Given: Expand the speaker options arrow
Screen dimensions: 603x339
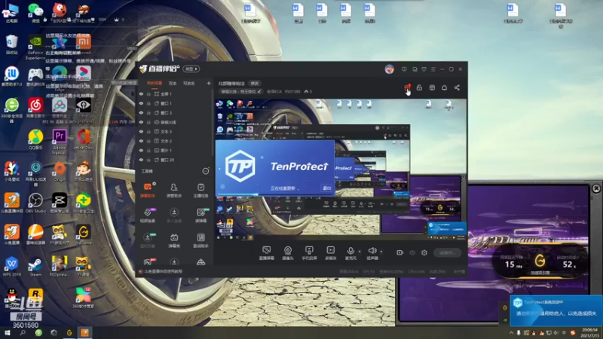Looking at the screenshot, I should pyautogui.click(x=381, y=252).
